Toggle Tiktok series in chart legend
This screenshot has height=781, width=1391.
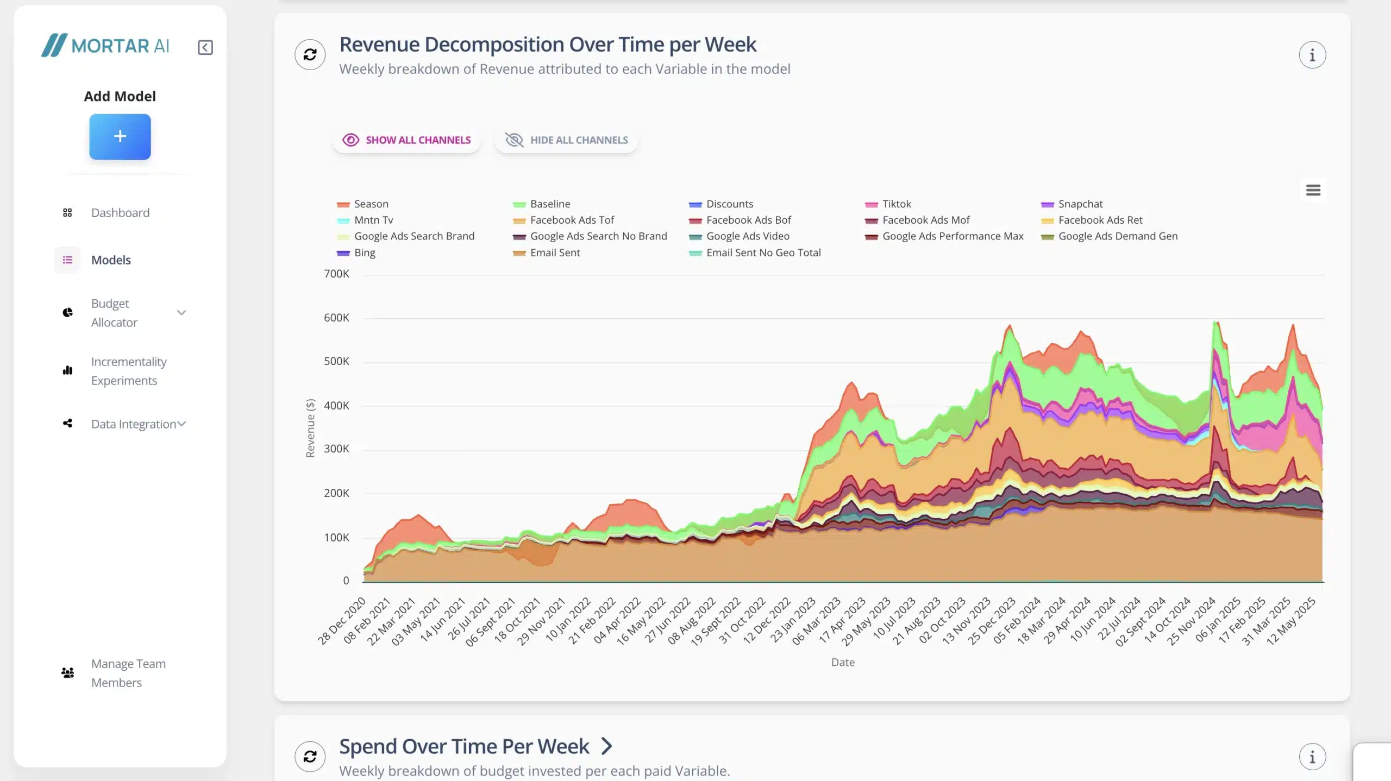pyautogui.click(x=896, y=204)
